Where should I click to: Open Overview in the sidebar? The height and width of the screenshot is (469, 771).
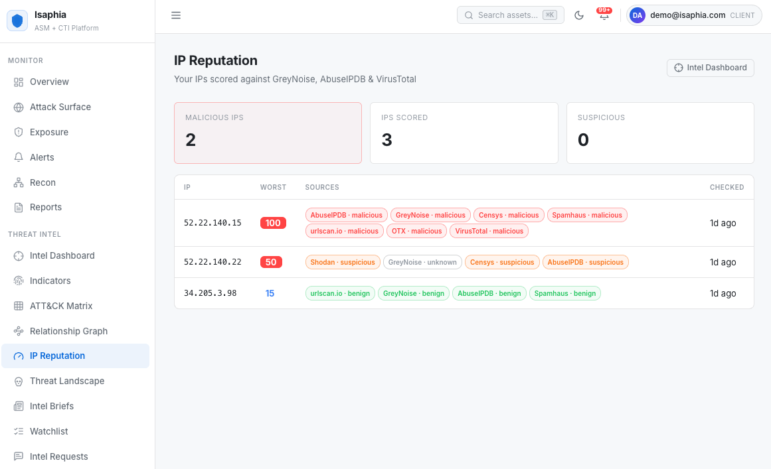(x=75, y=82)
